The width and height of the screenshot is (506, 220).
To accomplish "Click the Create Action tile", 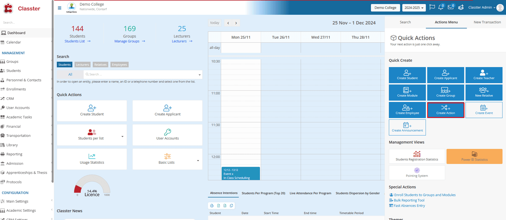I will pos(445,110).
